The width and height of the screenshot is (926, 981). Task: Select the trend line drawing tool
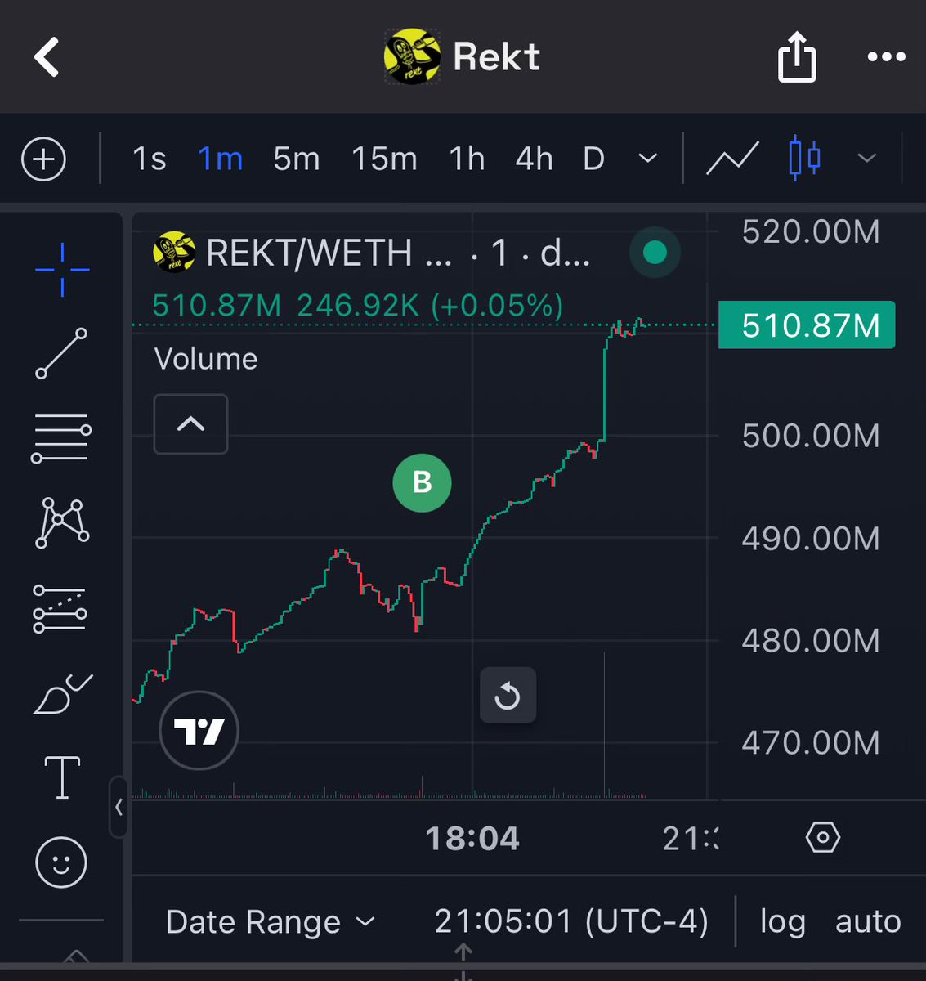point(61,353)
